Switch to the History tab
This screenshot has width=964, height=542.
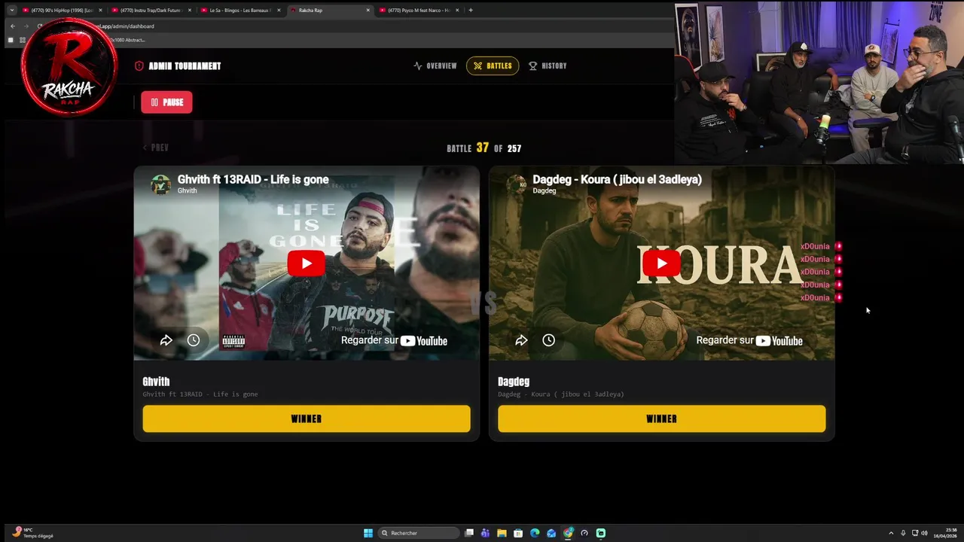click(x=548, y=65)
